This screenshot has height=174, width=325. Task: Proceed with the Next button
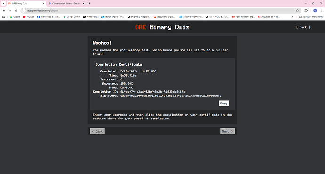227,131
